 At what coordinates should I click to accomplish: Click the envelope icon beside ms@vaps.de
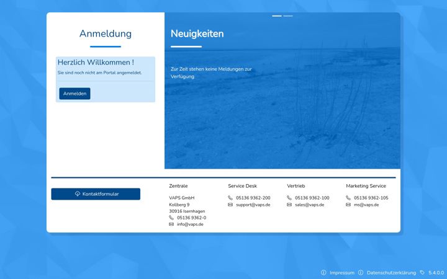pos(348,205)
